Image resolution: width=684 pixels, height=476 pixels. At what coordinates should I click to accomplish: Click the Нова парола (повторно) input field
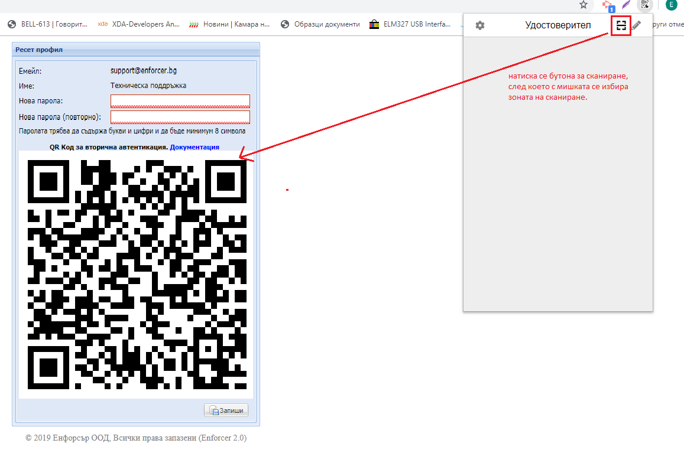coord(180,118)
